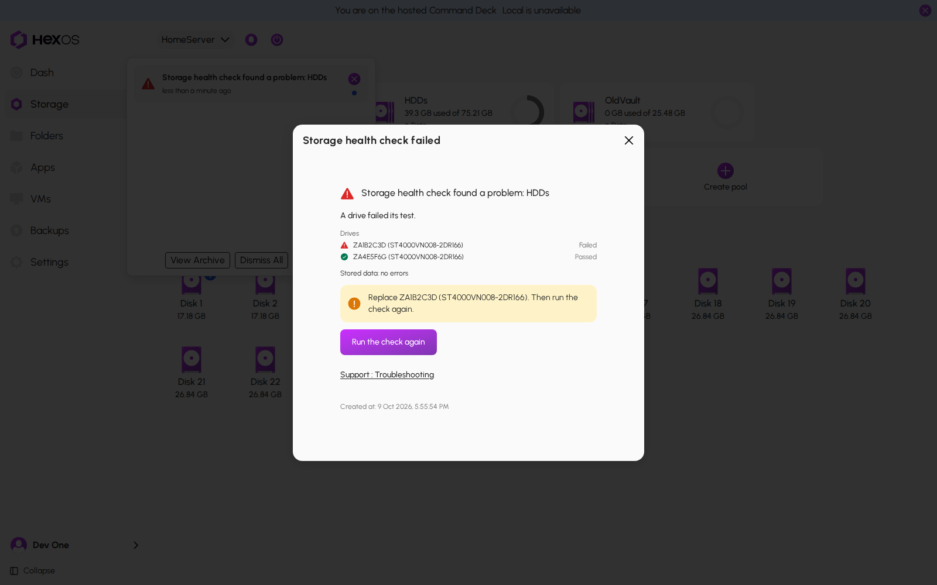Select the Disk 22 drive icon
Screen dimensions: 937x585
pyautogui.click(x=265, y=360)
